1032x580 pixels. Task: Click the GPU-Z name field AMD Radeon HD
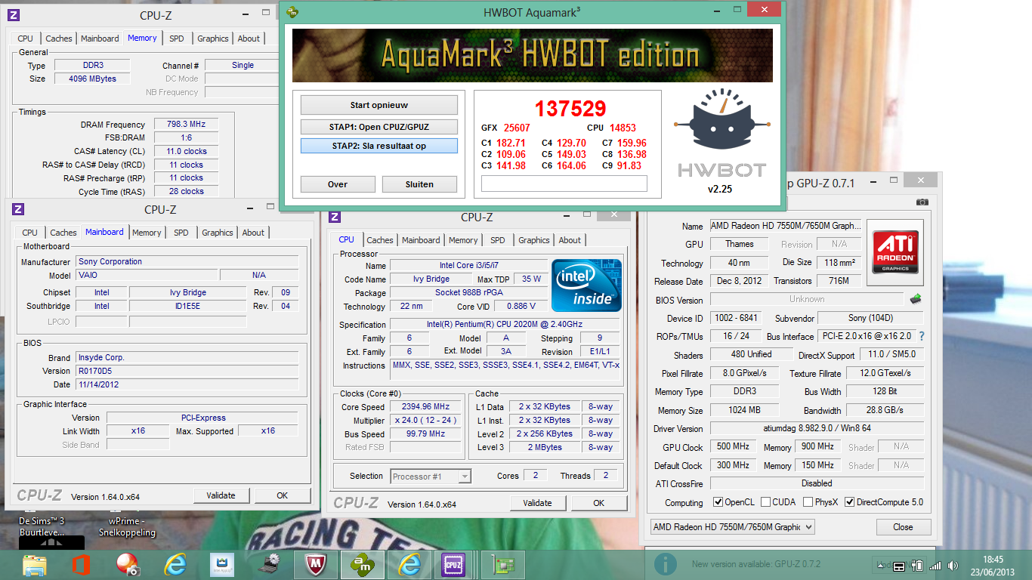[786, 226]
